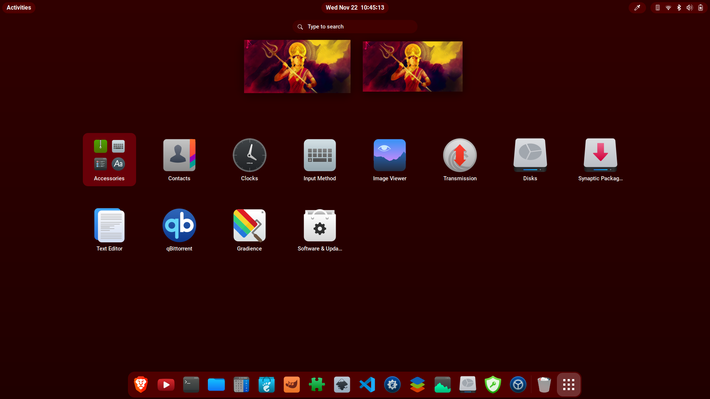
Task: Switch to the second workspace thumbnail
Action: click(413, 66)
